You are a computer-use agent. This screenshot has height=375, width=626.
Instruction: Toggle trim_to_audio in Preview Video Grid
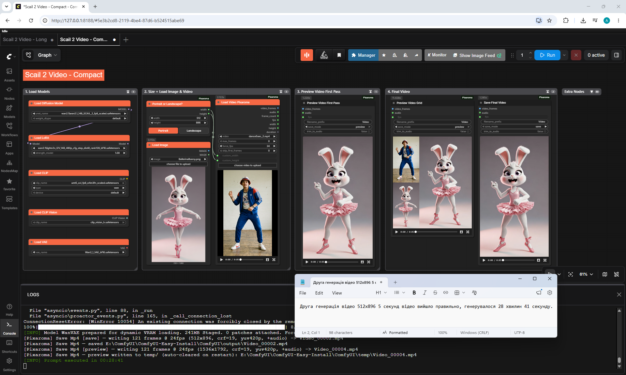pos(432,132)
